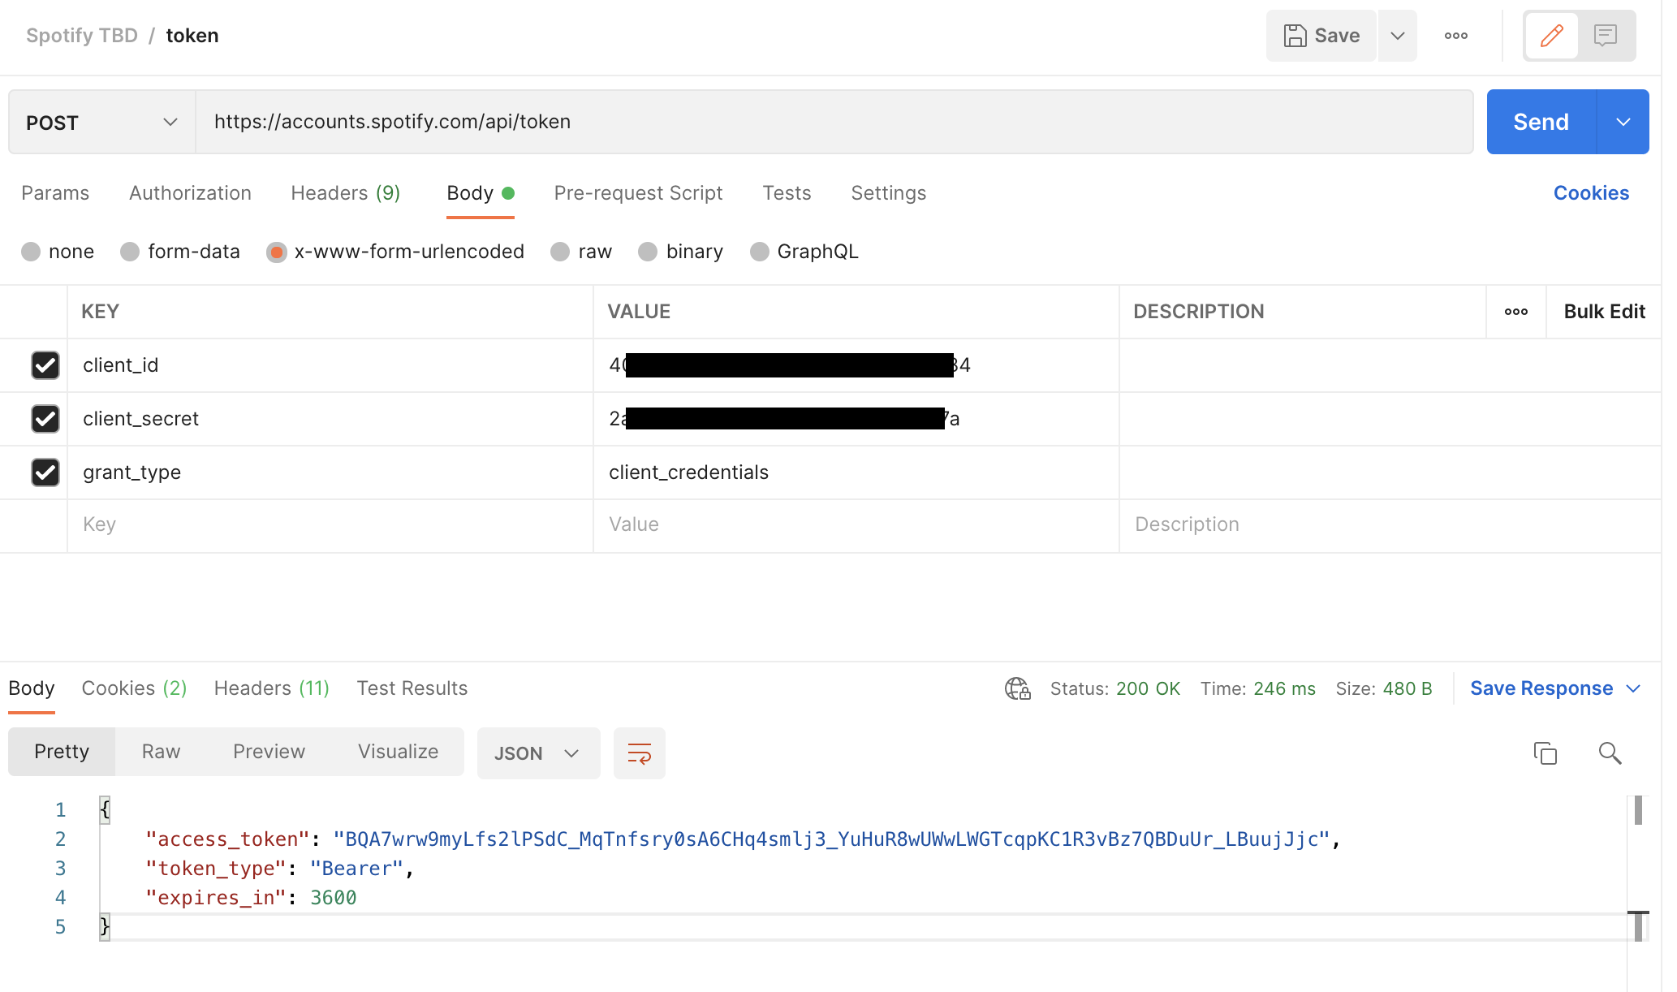Click the Spotify TBD breadcrumb
The height and width of the screenshot is (992, 1677).
coord(82,36)
